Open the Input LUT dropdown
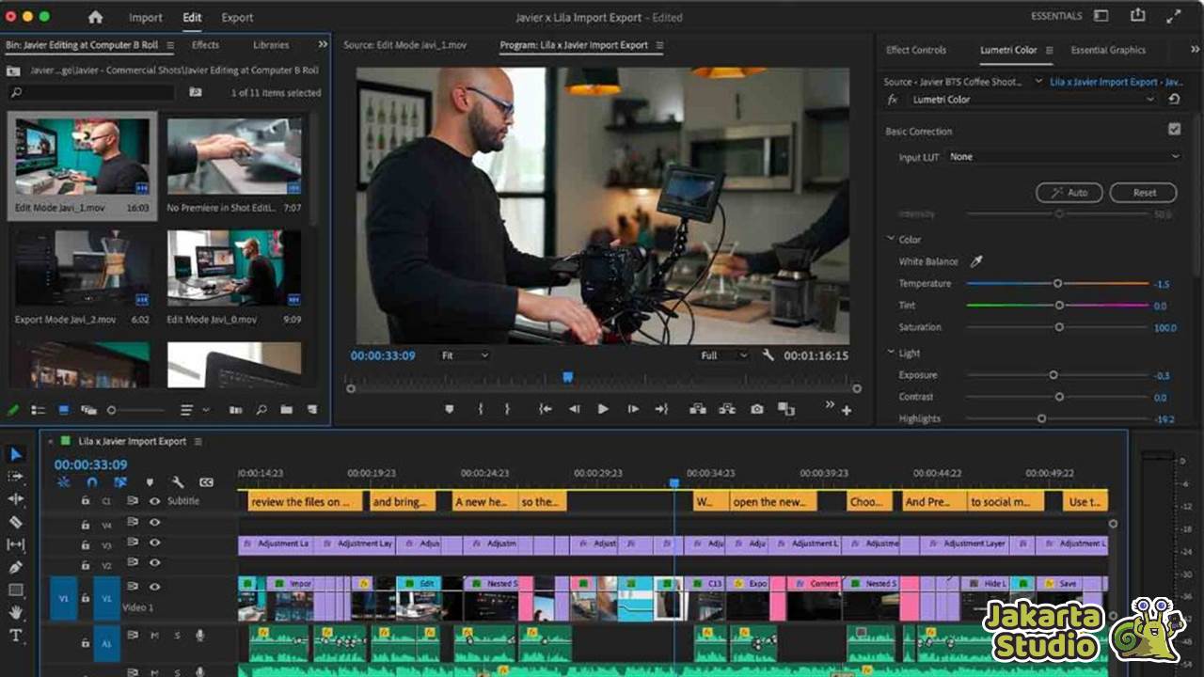 coord(1064,157)
